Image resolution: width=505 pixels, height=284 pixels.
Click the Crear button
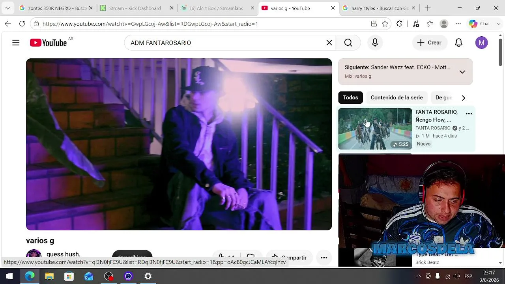click(429, 43)
